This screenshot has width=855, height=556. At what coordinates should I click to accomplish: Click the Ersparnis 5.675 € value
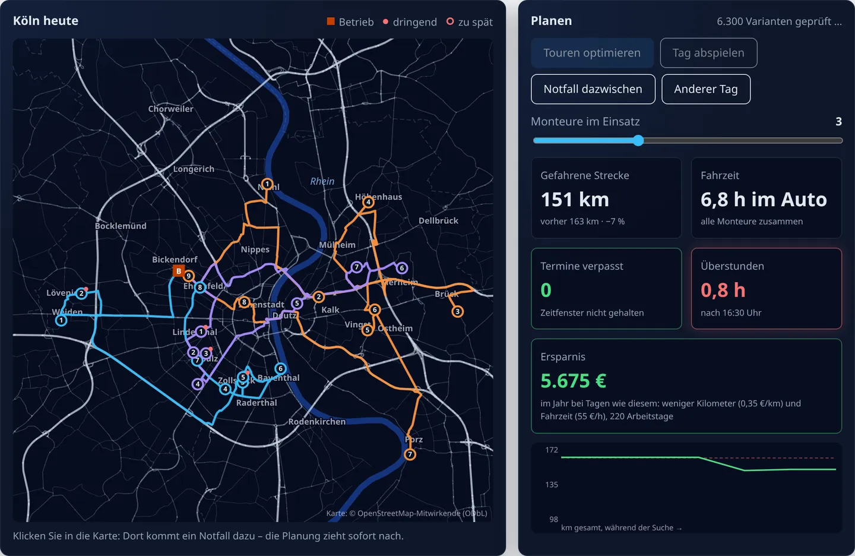pyautogui.click(x=574, y=381)
